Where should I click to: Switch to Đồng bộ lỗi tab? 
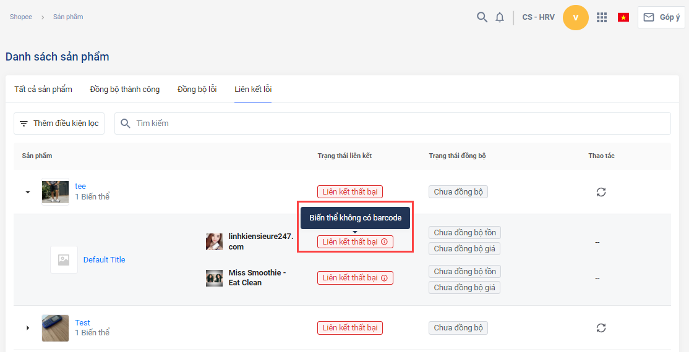(197, 90)
